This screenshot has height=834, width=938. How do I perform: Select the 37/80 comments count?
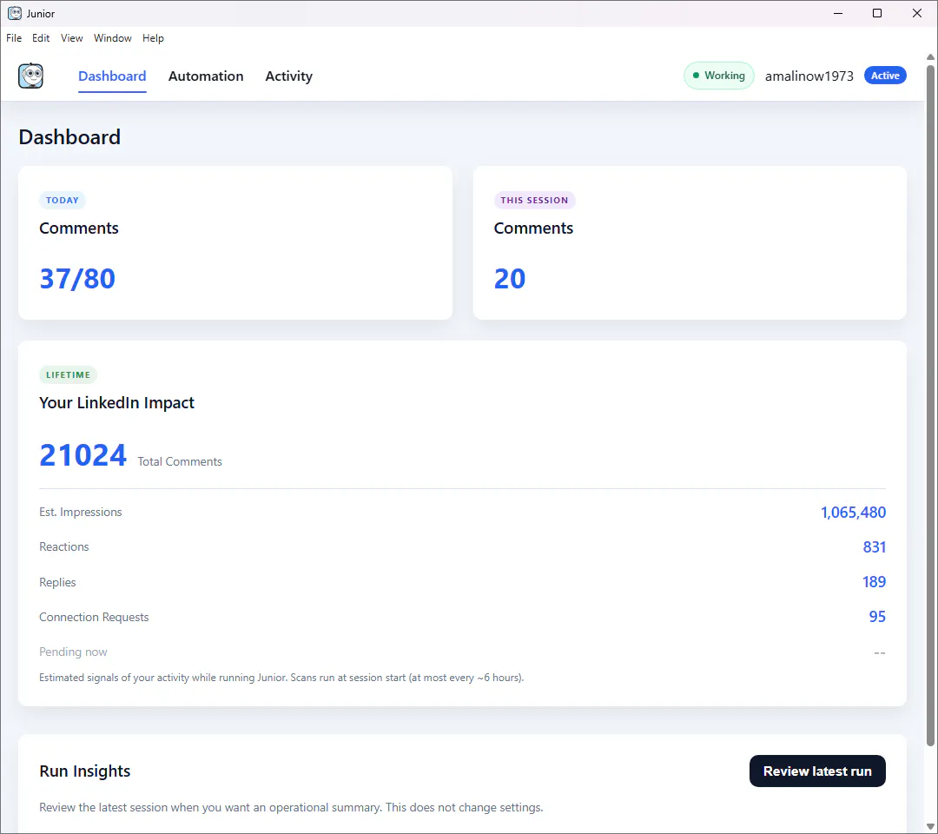coord(77,278)
